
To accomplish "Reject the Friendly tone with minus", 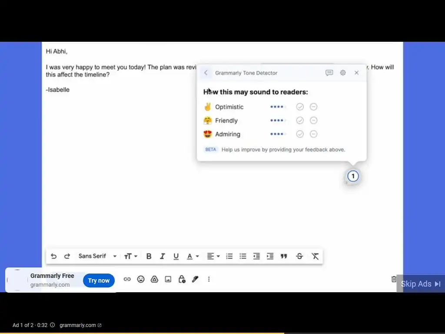I will coord(314,120).
